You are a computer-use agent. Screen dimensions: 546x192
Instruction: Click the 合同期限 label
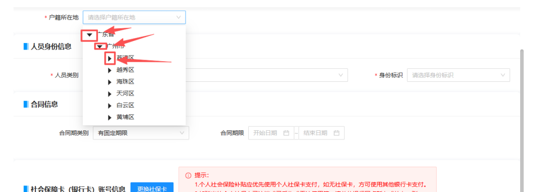pyautogui.click(x=232, y=133)
